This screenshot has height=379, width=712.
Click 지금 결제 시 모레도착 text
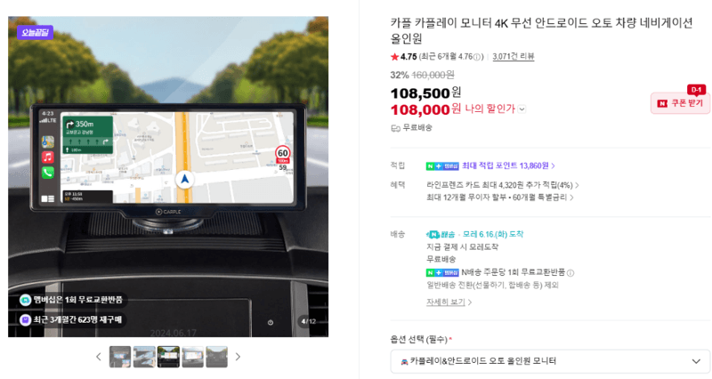[462, 247]
